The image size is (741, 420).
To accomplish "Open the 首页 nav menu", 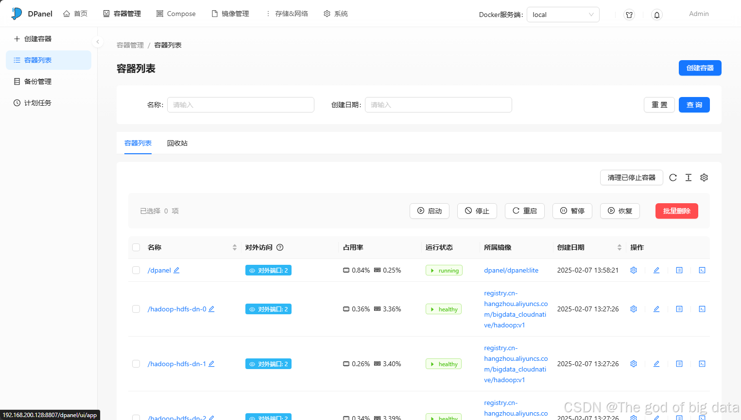I will point(75,14).
